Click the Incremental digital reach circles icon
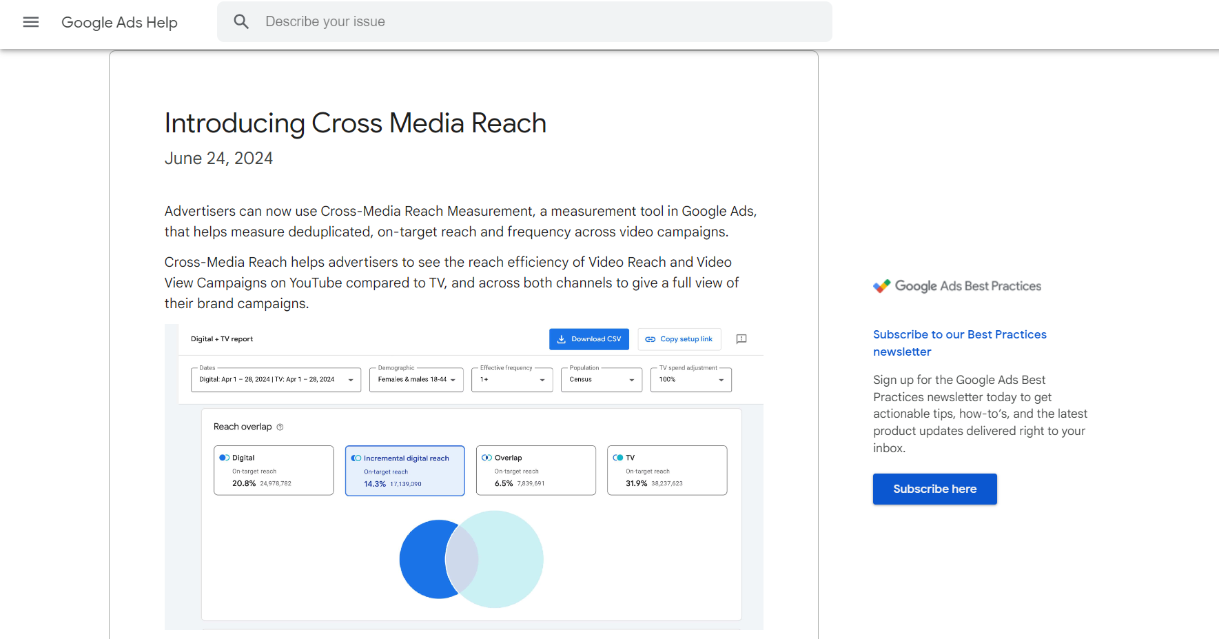 coord(356,458)
